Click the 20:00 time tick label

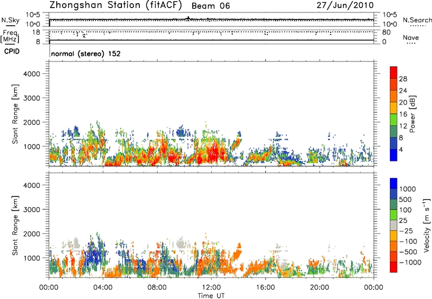pyautogui.click(x=320, y=288)
